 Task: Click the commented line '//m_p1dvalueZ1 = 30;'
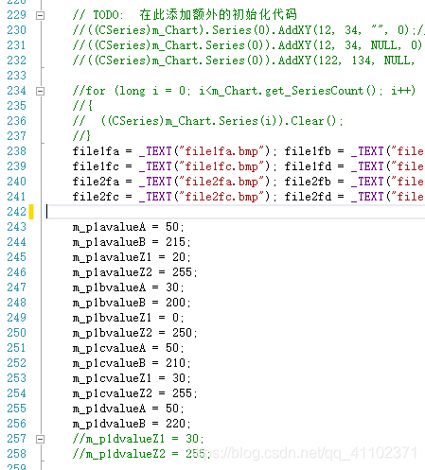click(x=138, y=439)
